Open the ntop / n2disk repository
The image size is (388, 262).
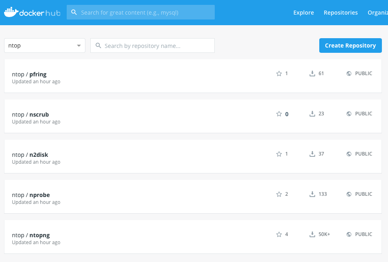(x=30, y=155)
